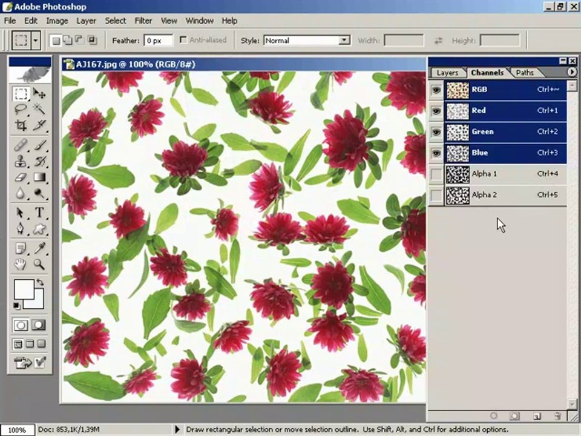
Task: Select the Eyedropper tool
Action: (x=39, y=248)
